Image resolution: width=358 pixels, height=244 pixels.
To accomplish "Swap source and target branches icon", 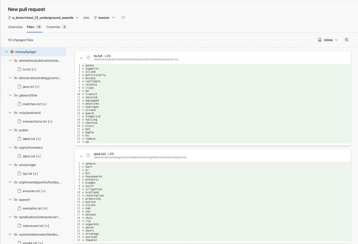I will pos(123,18).
